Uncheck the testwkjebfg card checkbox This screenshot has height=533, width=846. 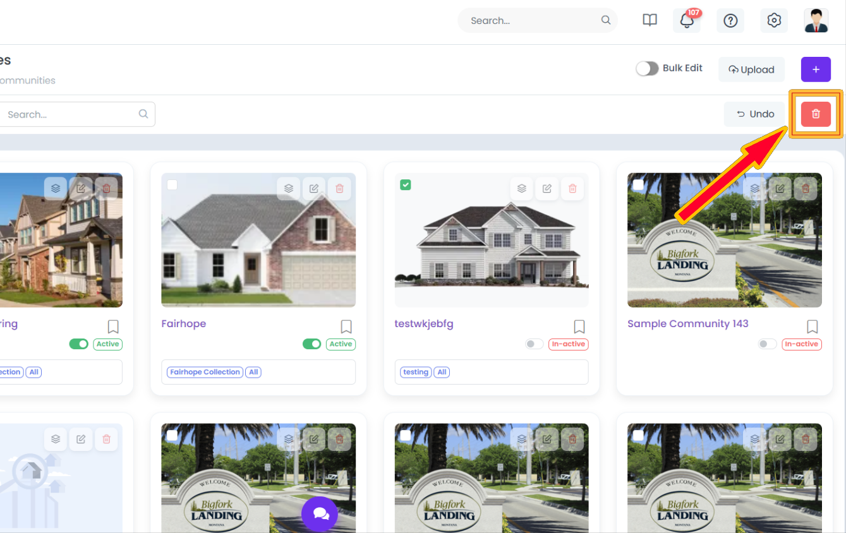point(406,184)
